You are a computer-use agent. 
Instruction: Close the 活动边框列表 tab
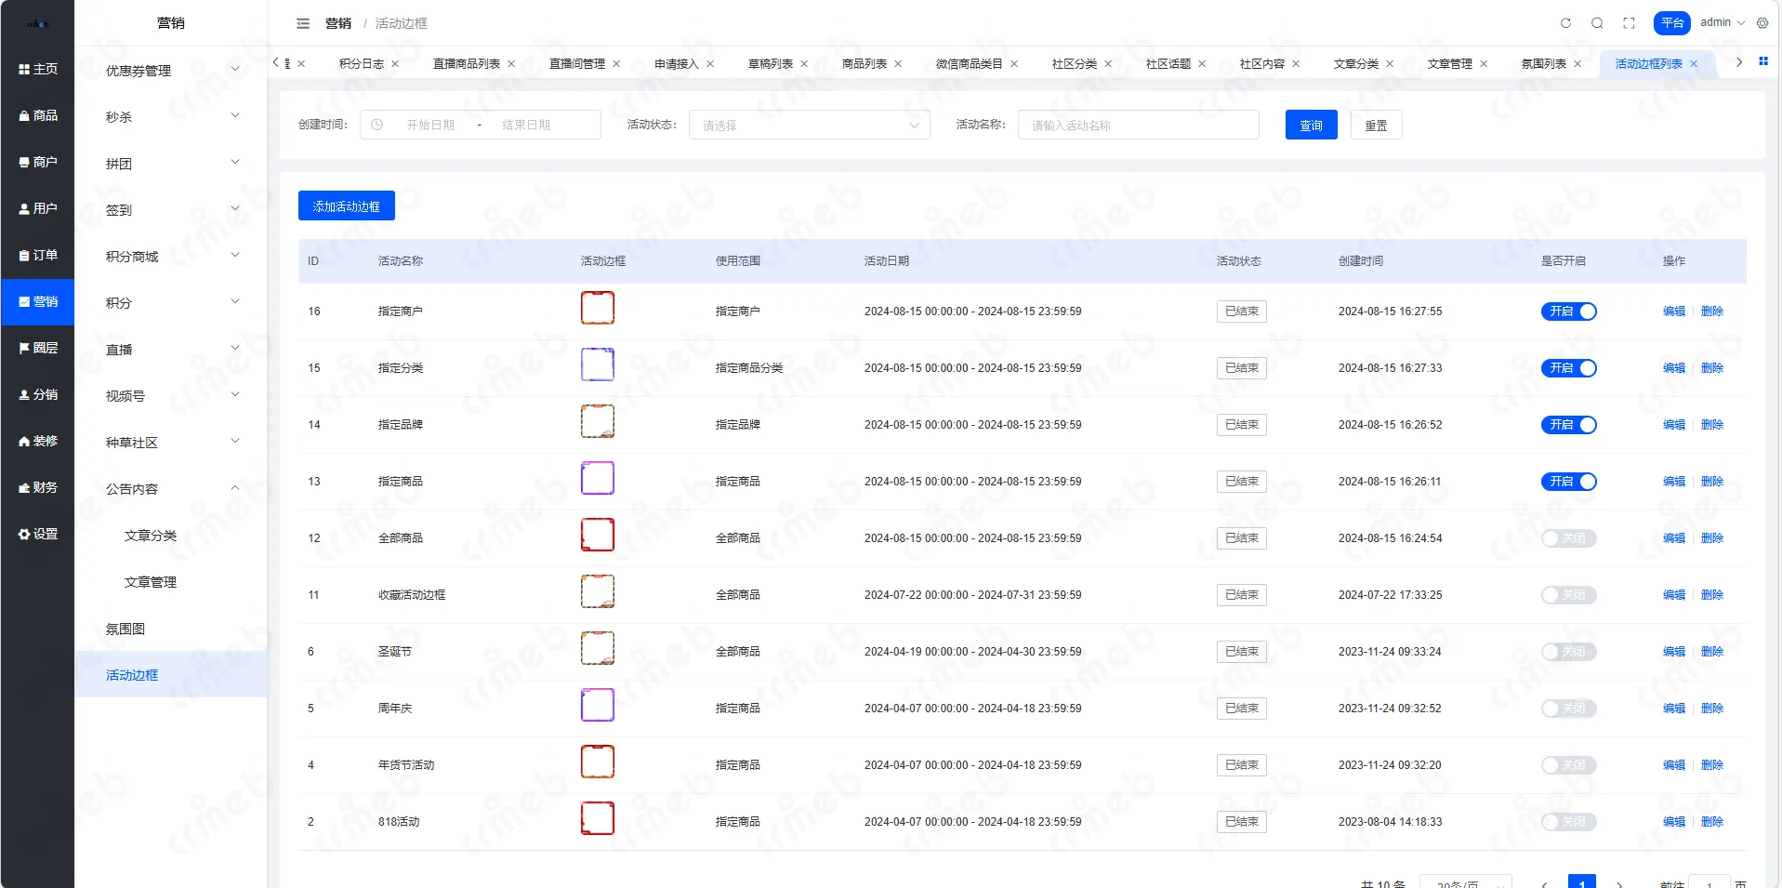[1694, 64]
